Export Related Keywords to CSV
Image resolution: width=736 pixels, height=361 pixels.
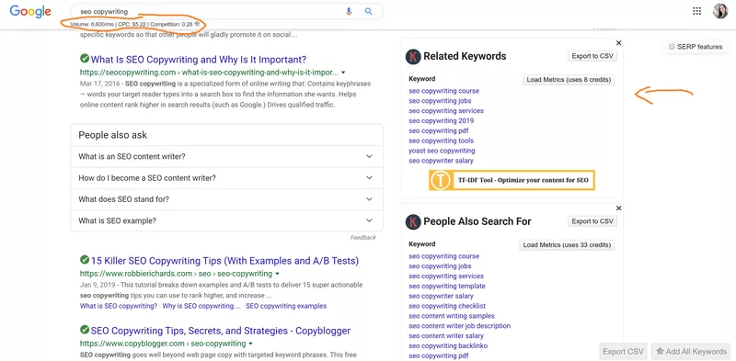pos(592,56)
